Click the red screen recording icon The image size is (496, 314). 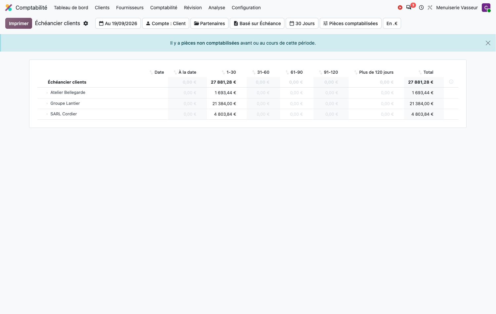(x=400, y=8)
